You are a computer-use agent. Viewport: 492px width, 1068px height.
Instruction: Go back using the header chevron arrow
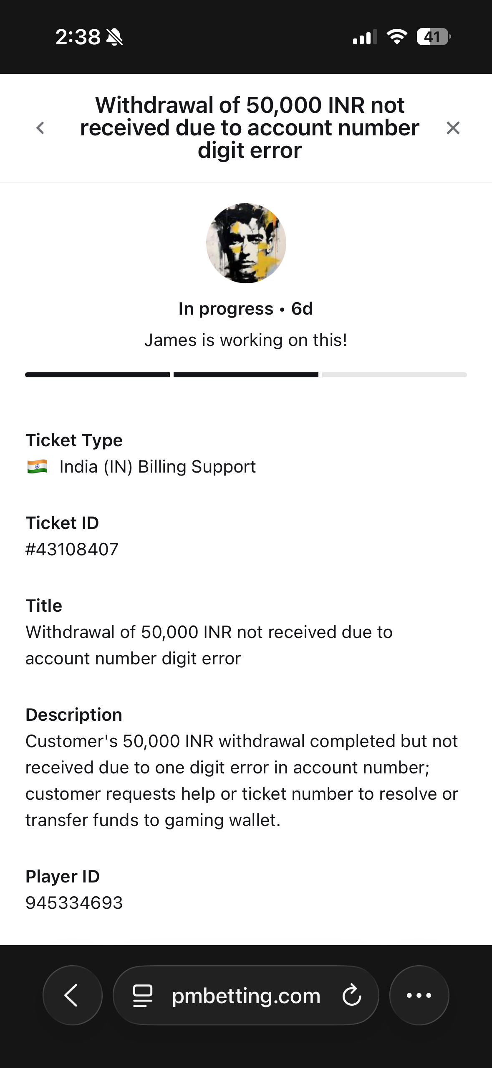[x=40, y=128]
